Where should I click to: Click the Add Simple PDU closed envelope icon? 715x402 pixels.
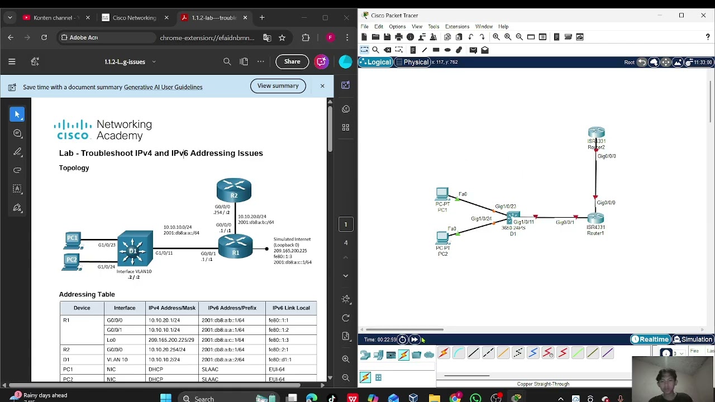pos(473,50)
